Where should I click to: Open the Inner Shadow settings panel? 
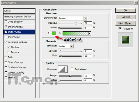pos(15,27)
